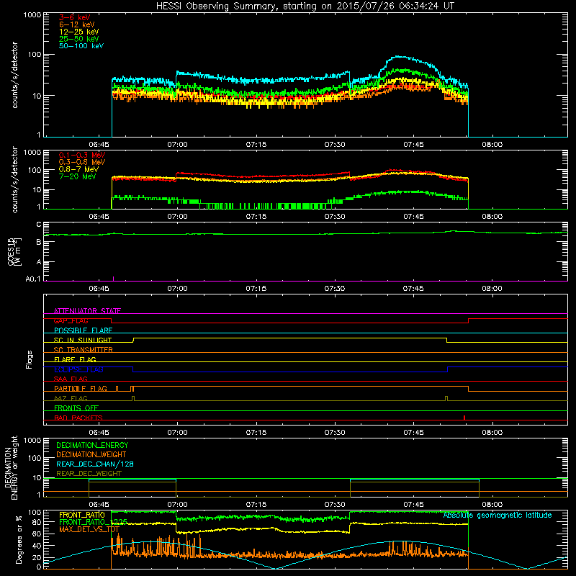Select the red 3-6 keV legend label

tap(75, 17)
